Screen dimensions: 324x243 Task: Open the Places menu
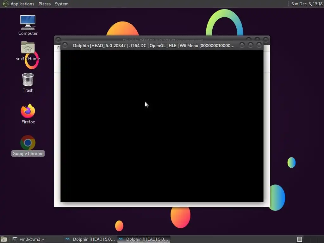pyautogui.click(x=44, y=4)
